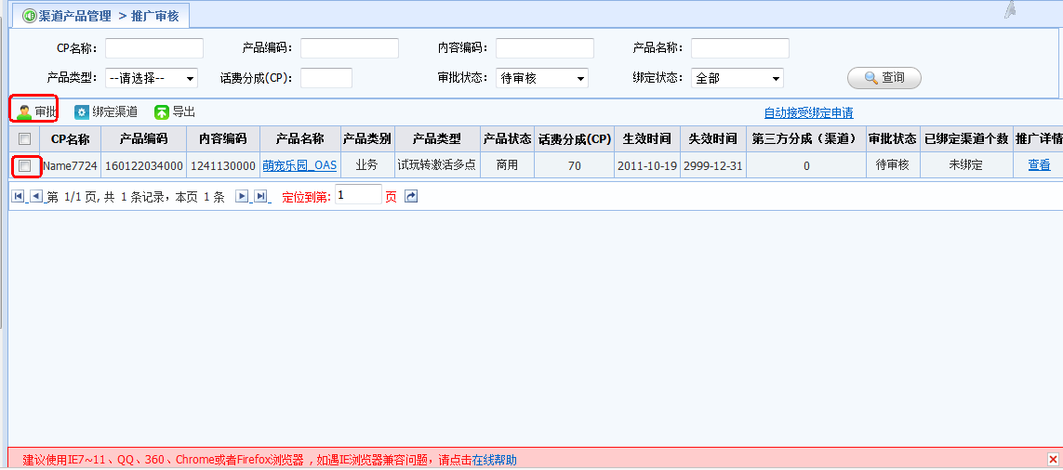The width and height of the screenshot is (1063, 470).
Task: Close the red browser warning bar
Action: pyautogui.click(x=1053, y=460)
